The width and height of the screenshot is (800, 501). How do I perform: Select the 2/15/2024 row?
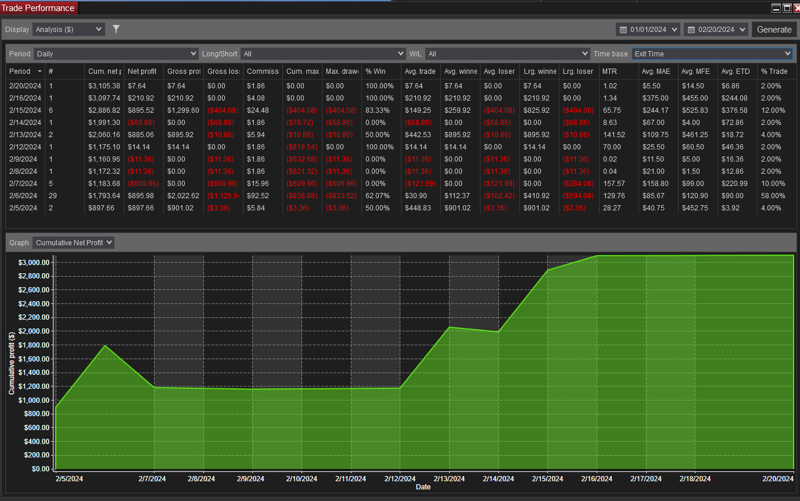click(x=401, y=110)
